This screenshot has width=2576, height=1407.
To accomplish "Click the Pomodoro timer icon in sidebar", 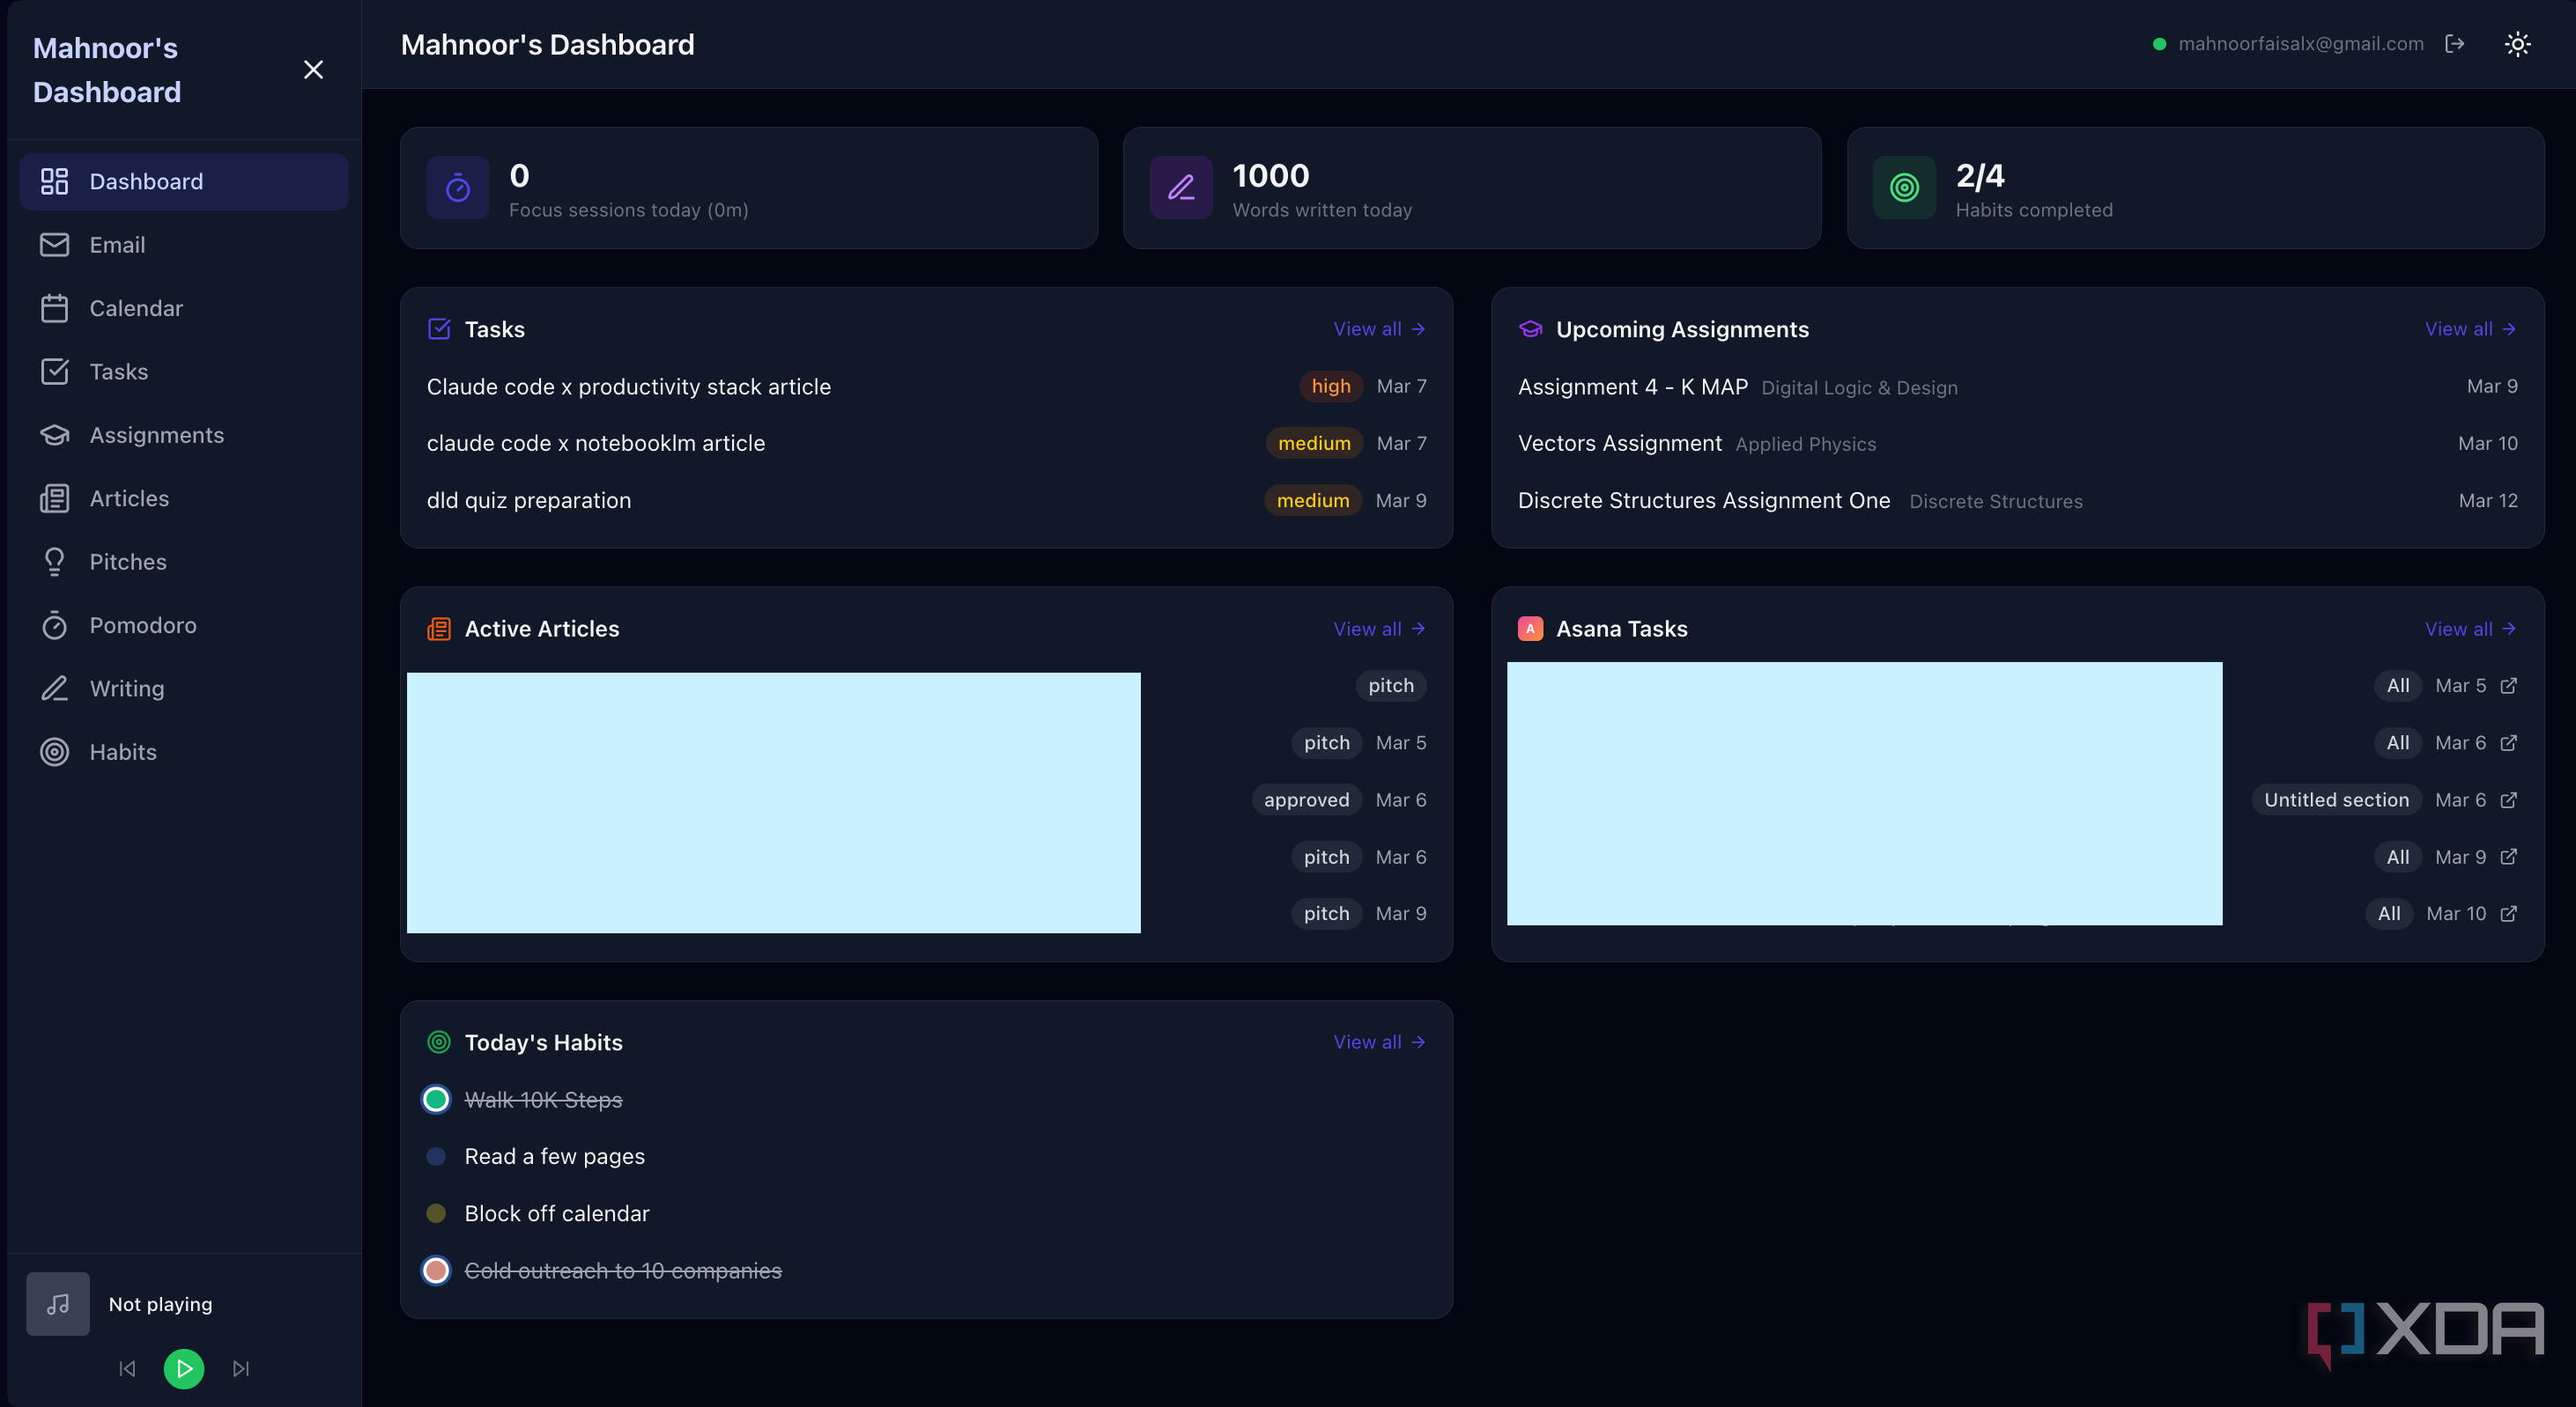I will coord(54,624).
